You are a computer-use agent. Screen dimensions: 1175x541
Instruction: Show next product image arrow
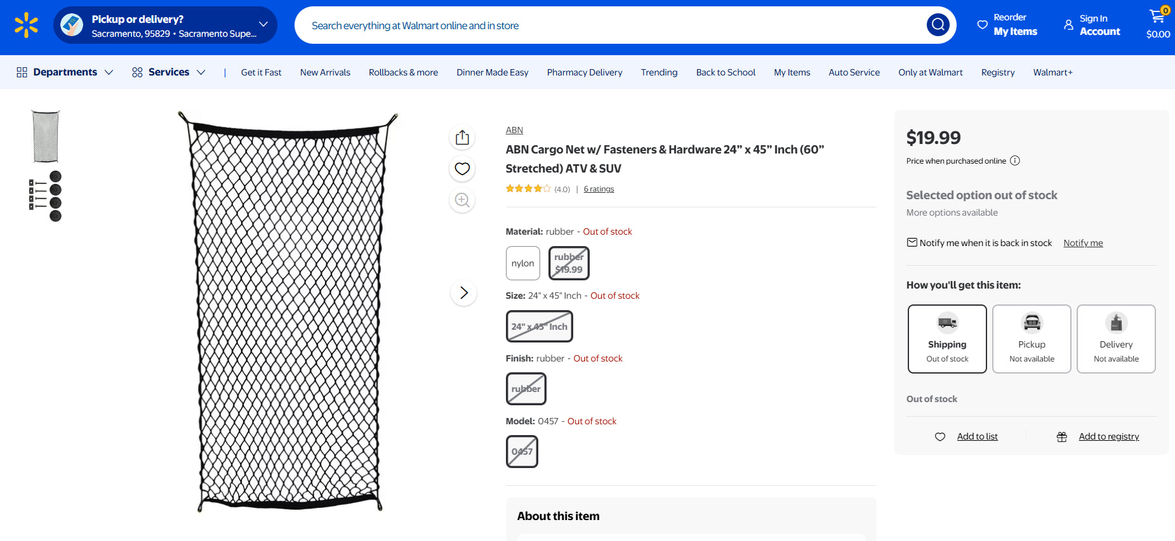463,293
